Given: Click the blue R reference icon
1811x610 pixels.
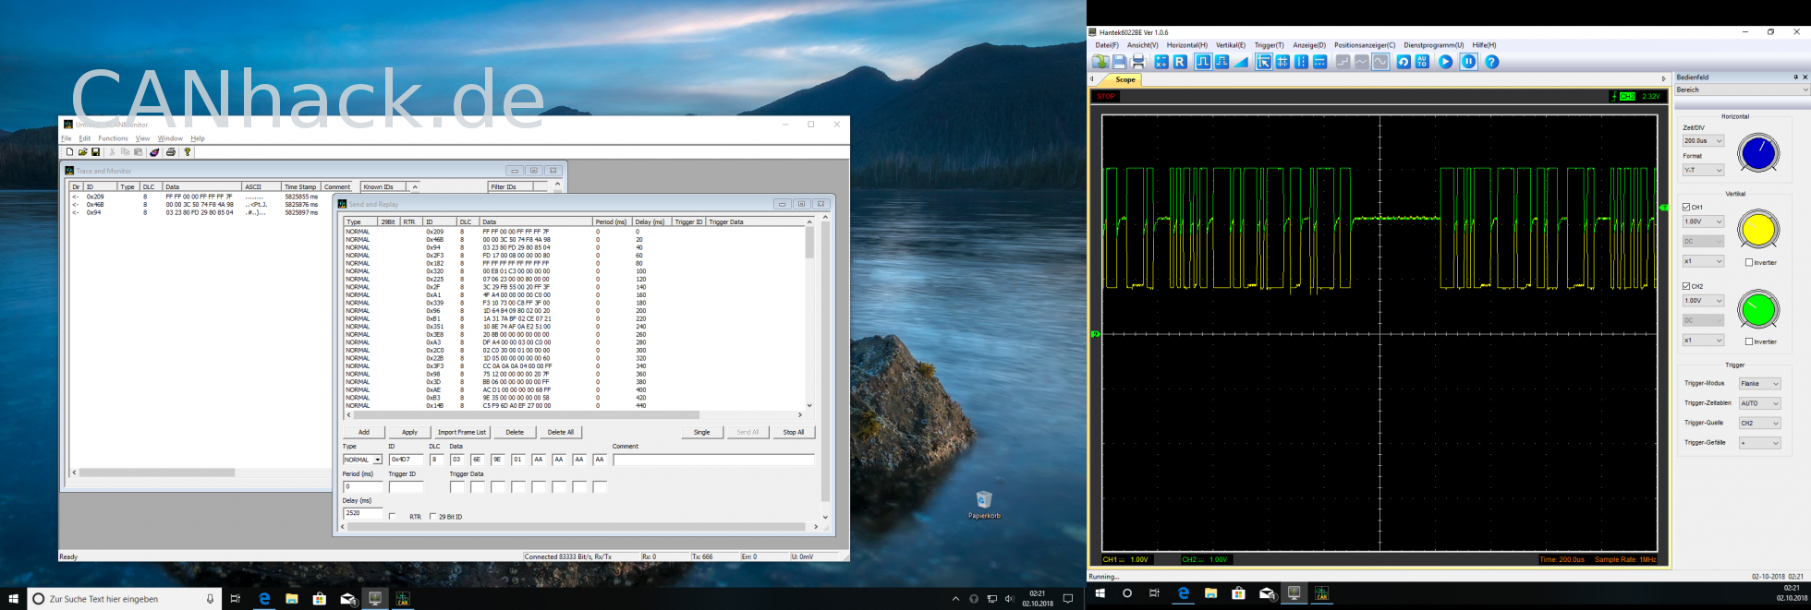Looking at the screenshot, I should (1180, 62).
